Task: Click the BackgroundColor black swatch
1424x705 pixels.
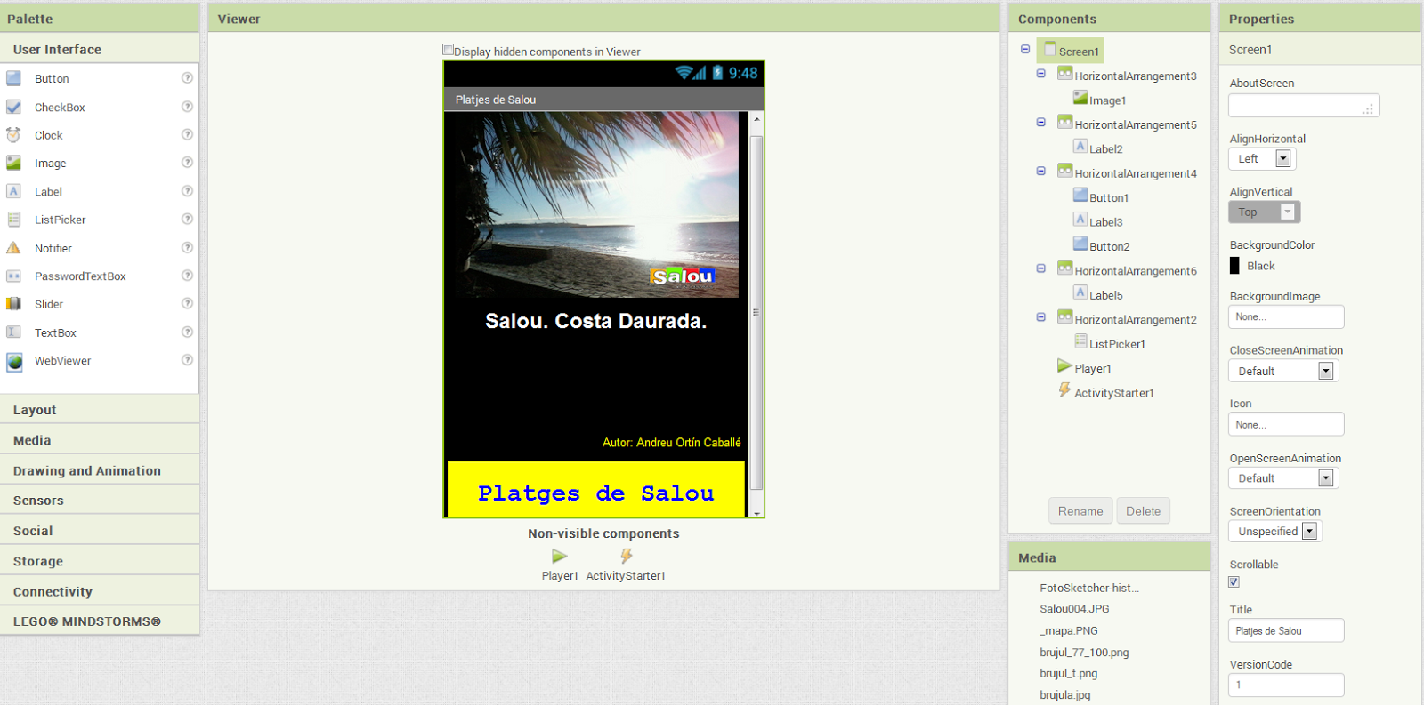Action: [x=1234, y=266]
